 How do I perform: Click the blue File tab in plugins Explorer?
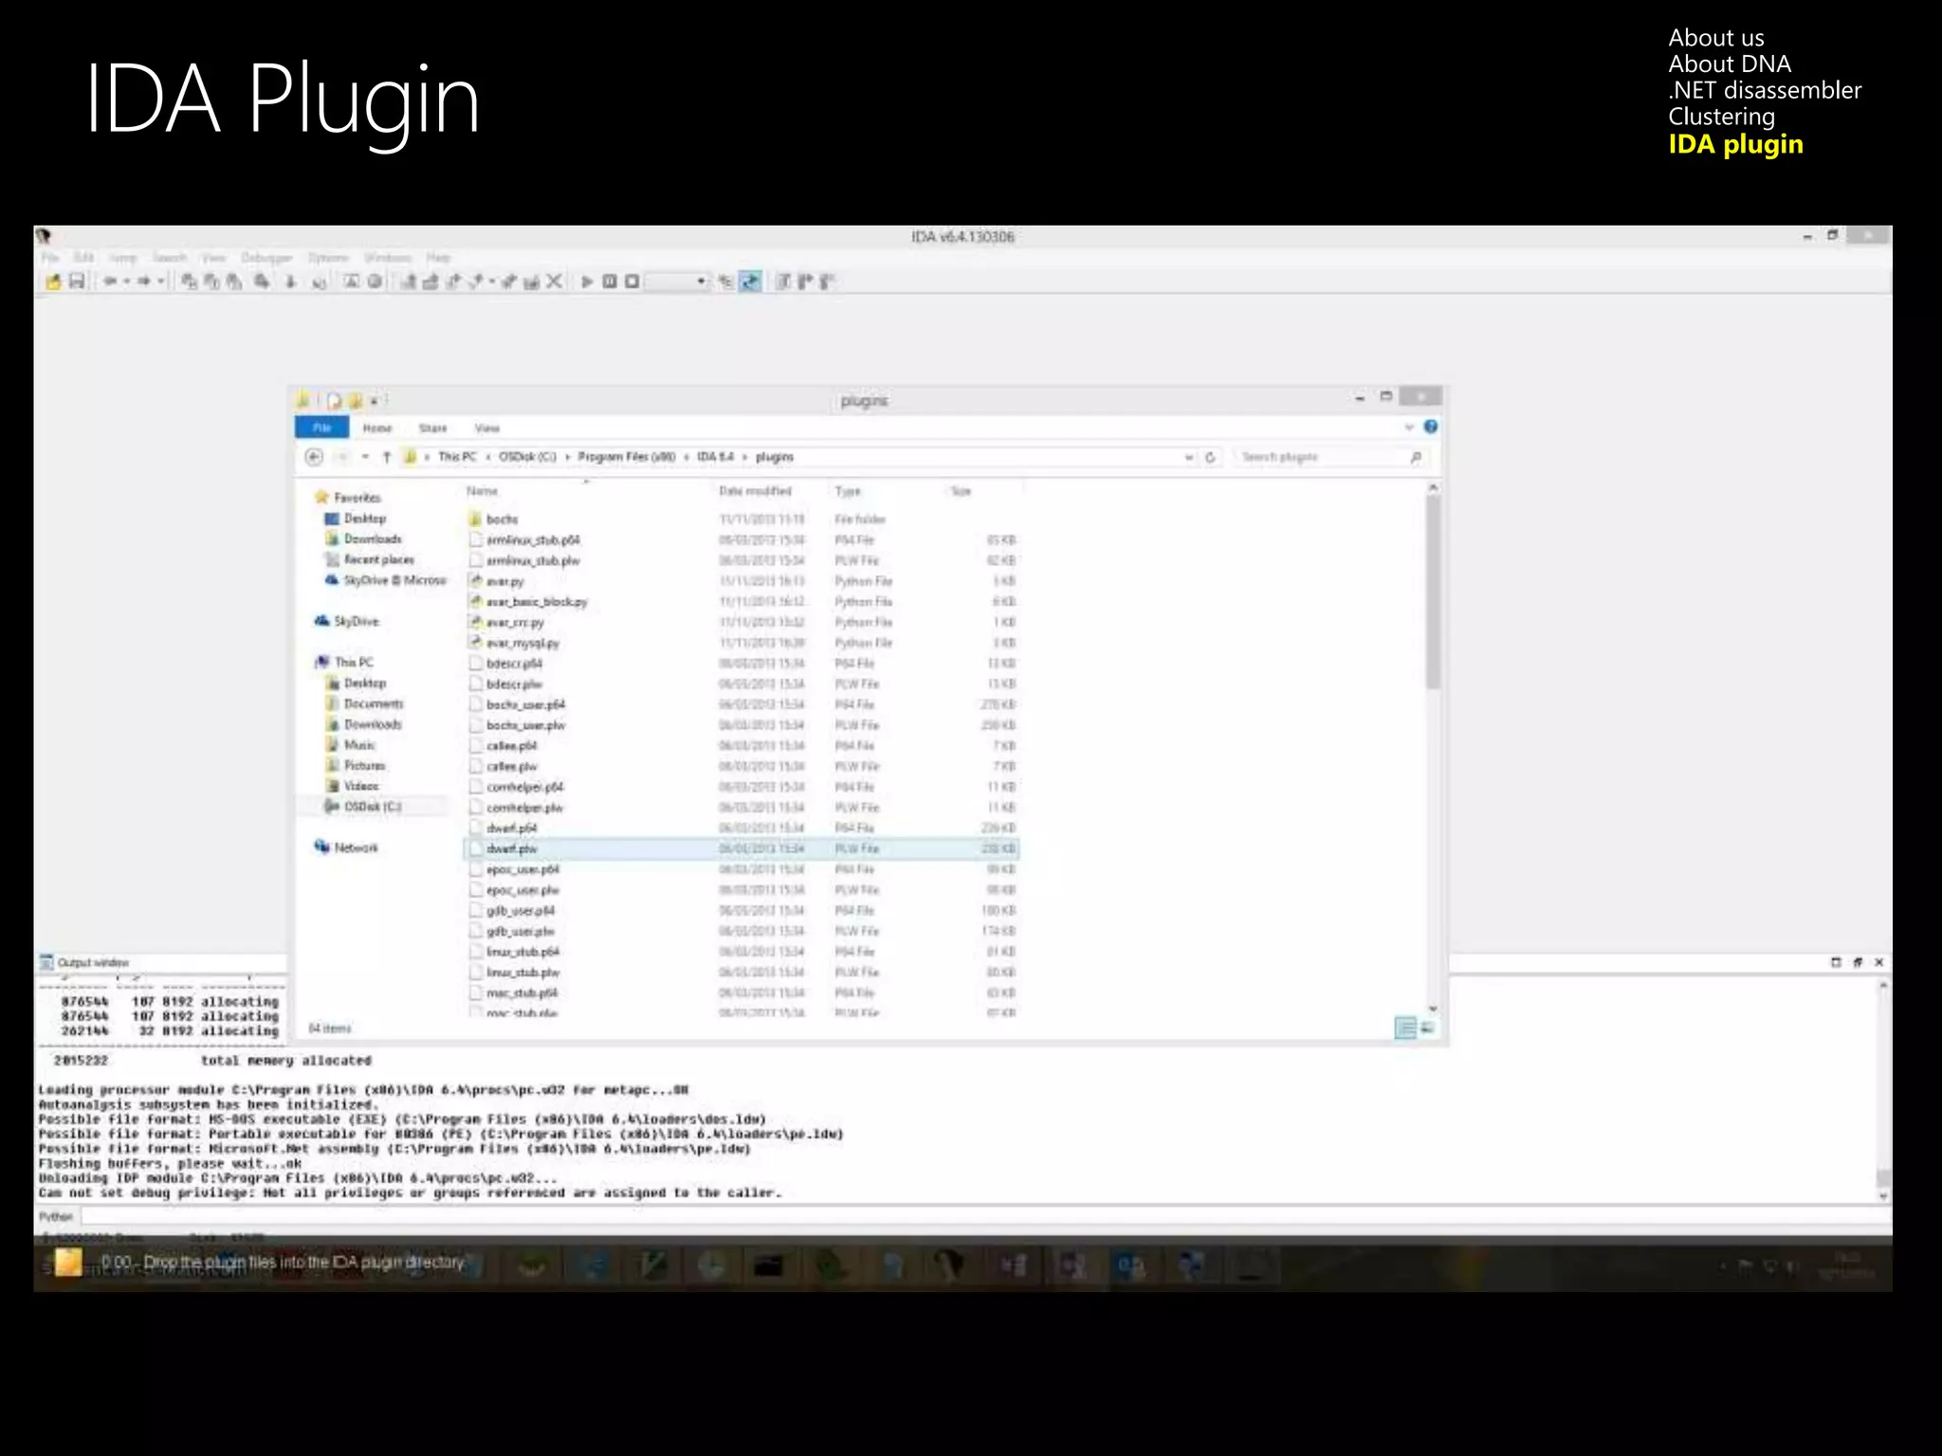[322, 428]
